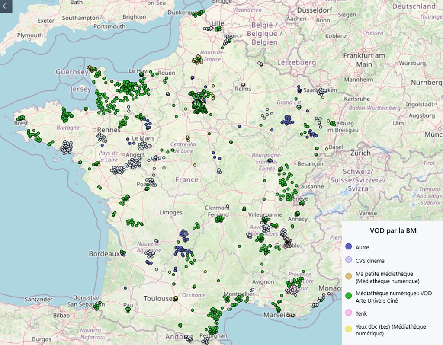The image size is (443, 345).
Task: Click the blue Autre legend circle
Action: (349, 247)
